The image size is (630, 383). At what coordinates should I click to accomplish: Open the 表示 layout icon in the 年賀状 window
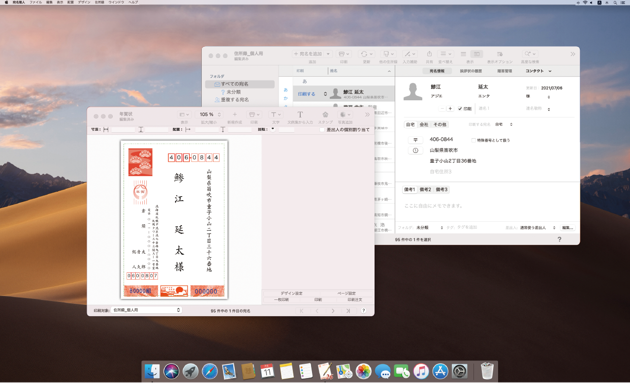pyautogui.click(x=184, y=115)
